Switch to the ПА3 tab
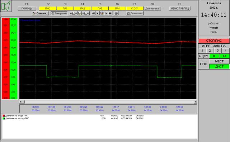Screen dimensions: 230x142 (100, 9)
